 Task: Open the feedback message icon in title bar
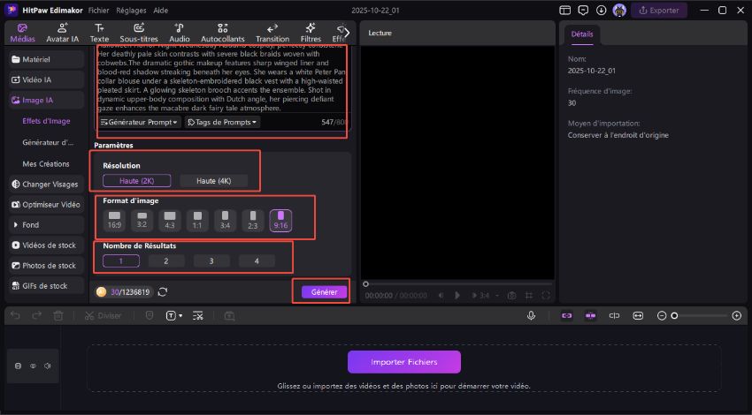[x=584, y=11]
